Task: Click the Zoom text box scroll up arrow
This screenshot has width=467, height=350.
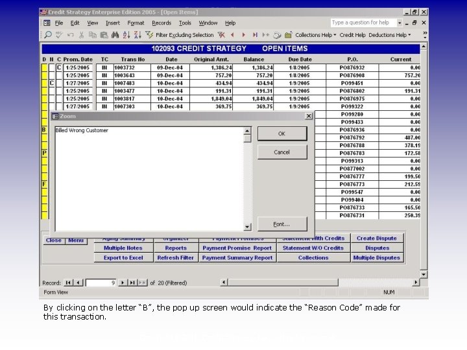Action: pos(247,131)
